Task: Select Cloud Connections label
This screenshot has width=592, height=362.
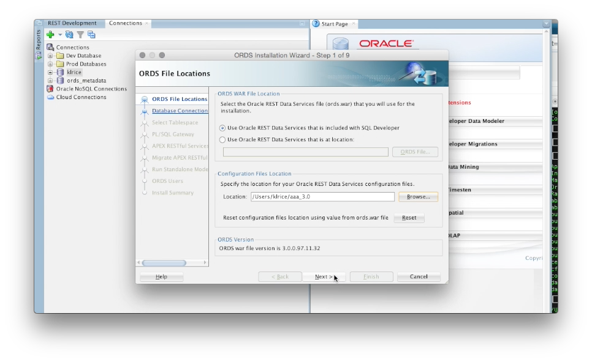Action: (x=81, y=97)
